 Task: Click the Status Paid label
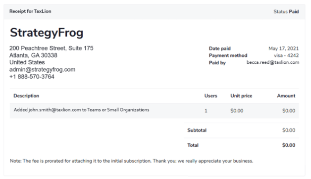(x=286, y=12)
